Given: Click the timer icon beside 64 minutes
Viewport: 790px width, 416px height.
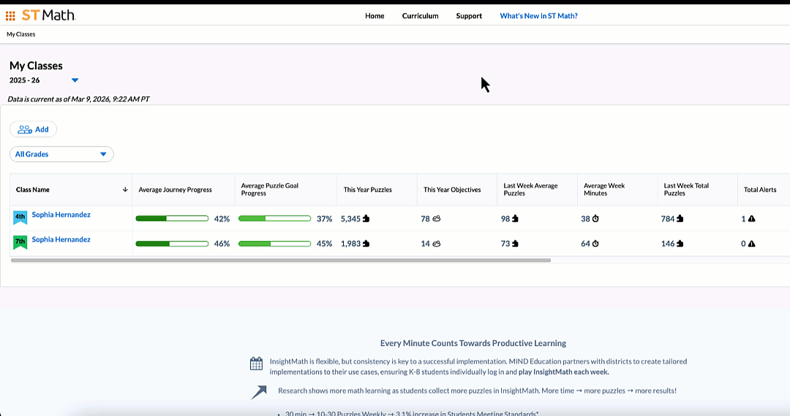Looking at the screenshot, I should tap(595, 244).
